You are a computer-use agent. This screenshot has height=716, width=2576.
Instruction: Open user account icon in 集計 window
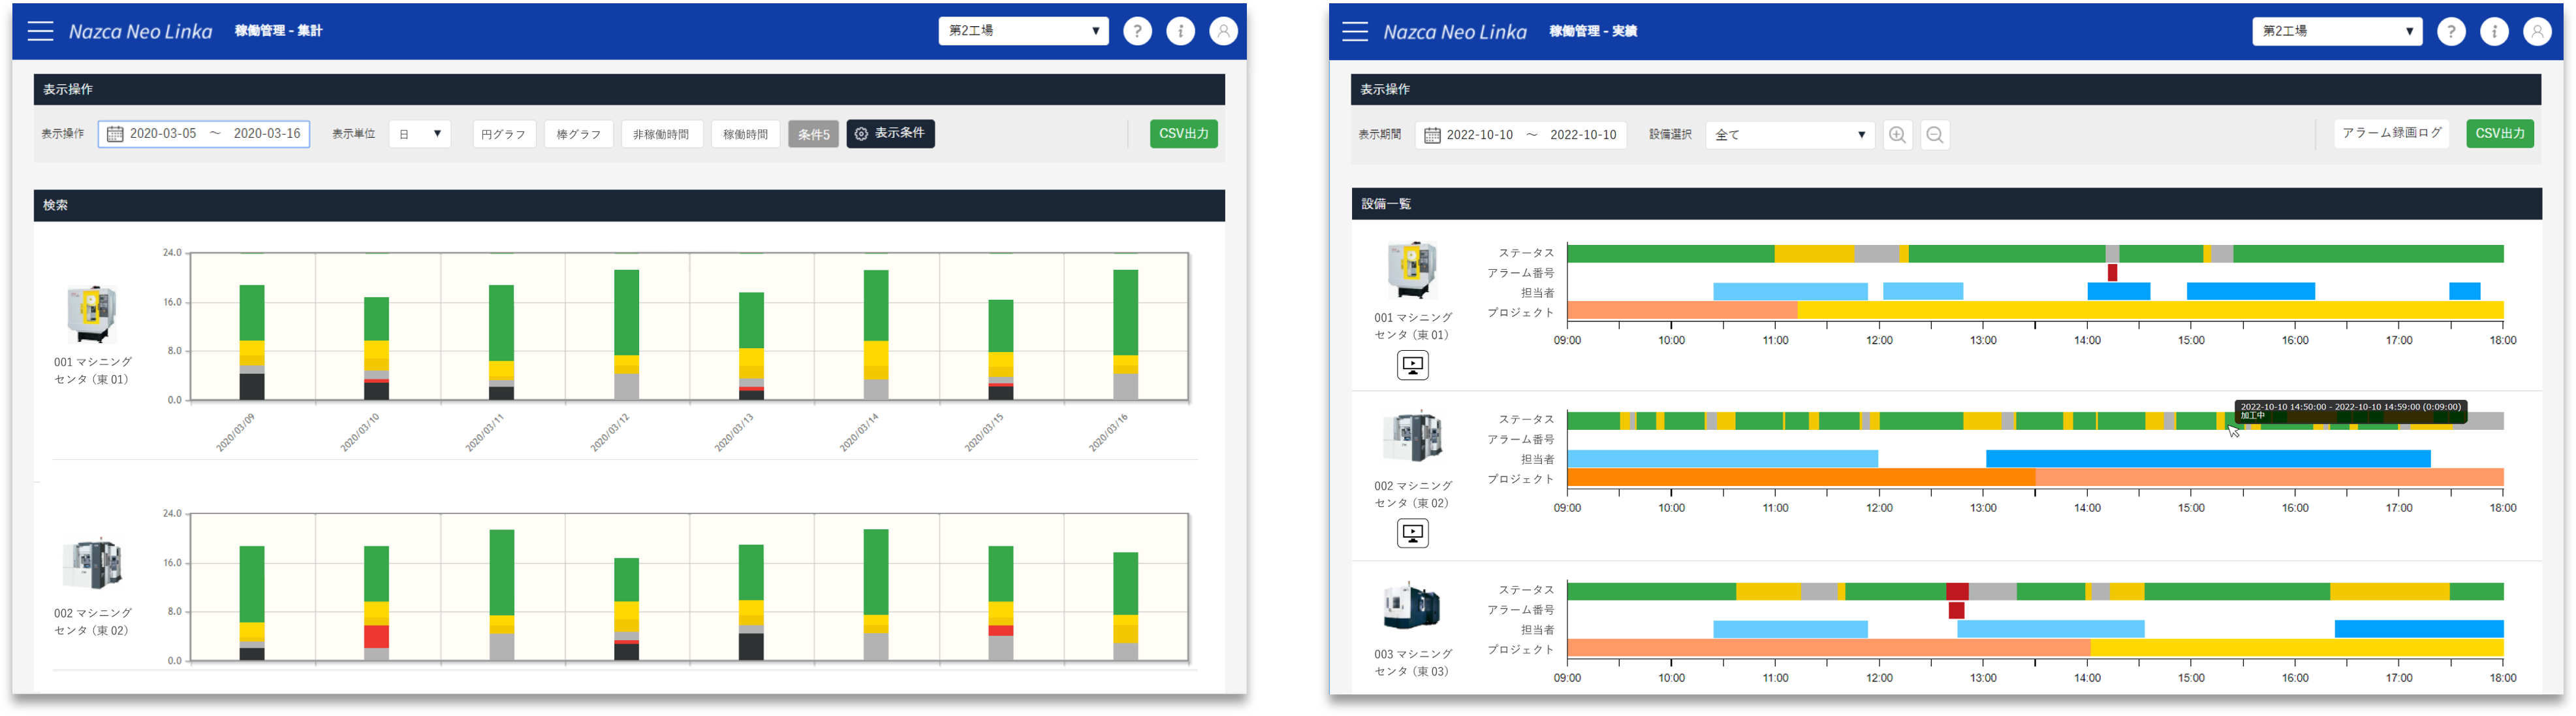pyautogui.click(x=1223, y=31)
